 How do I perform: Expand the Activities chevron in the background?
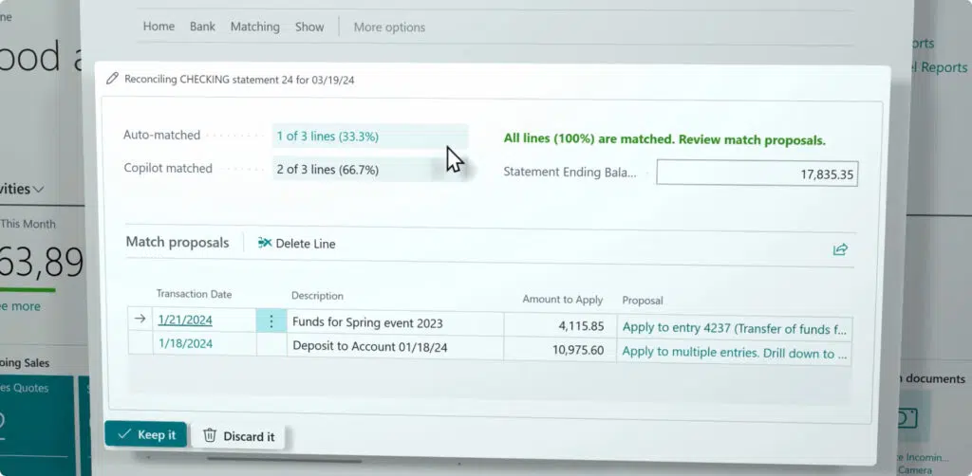(38, 190)
